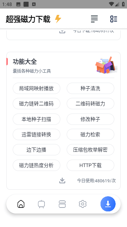Viewport: 127px width, 227px height.
Task: Launch 磁力链转二维码 tool
Action: coord(36,104)
